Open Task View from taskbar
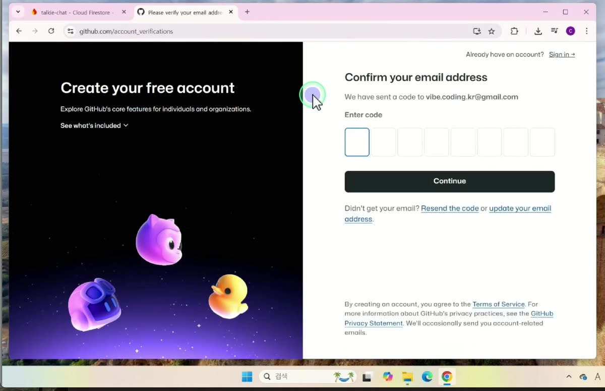 [367, 377]
